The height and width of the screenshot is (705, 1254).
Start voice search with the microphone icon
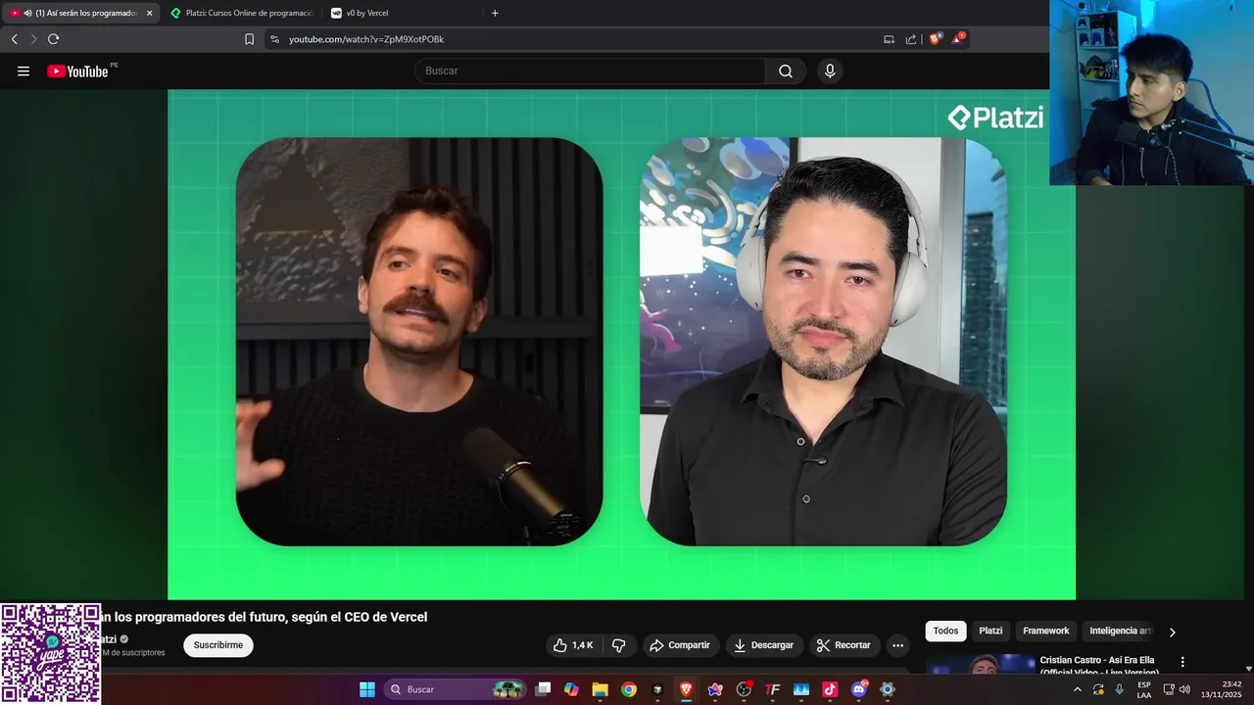click(x=830, y=70)
